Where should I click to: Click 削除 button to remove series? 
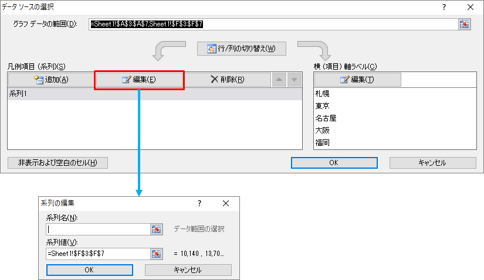(227, 80)
